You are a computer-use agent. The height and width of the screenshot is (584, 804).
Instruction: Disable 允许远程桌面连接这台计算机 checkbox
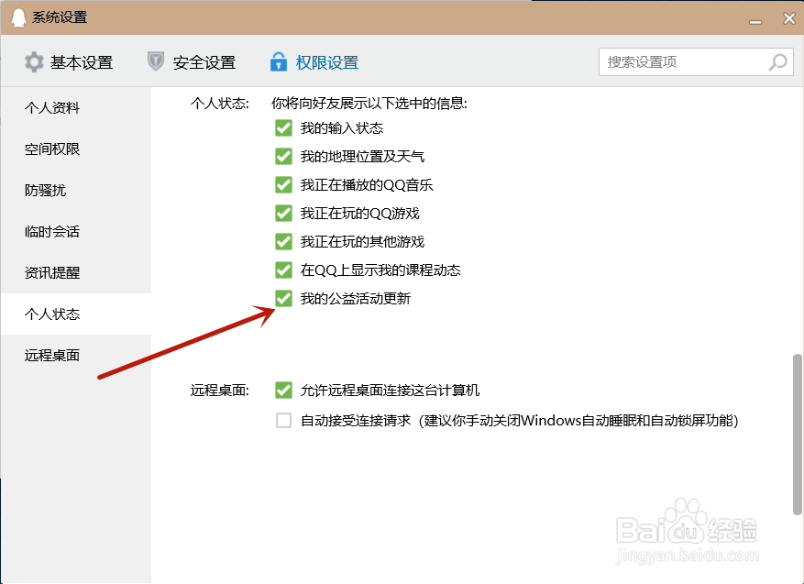[x=283, y=391]
